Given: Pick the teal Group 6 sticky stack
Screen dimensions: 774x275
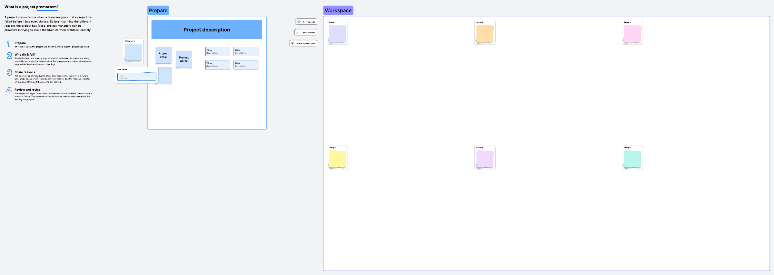Looking at the screenshot, I should [632, 159].
